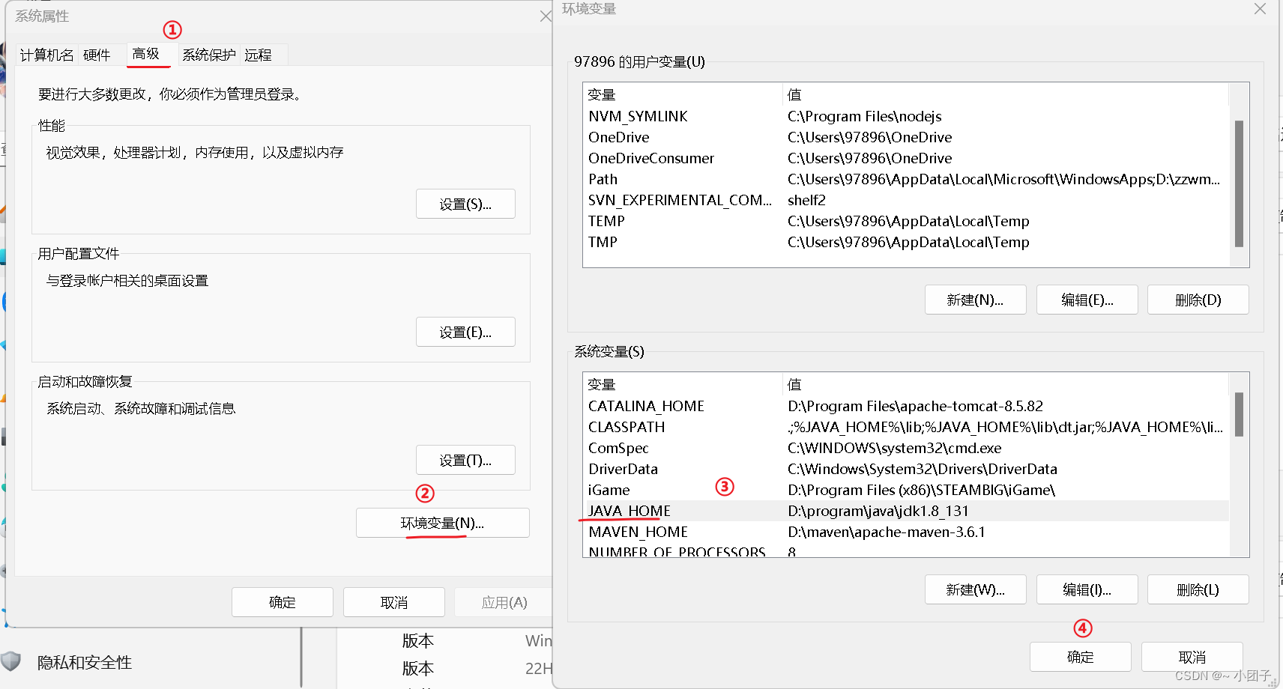
Task: Select the NVM_SYMLINK user variable row
Action: point(906,116)
